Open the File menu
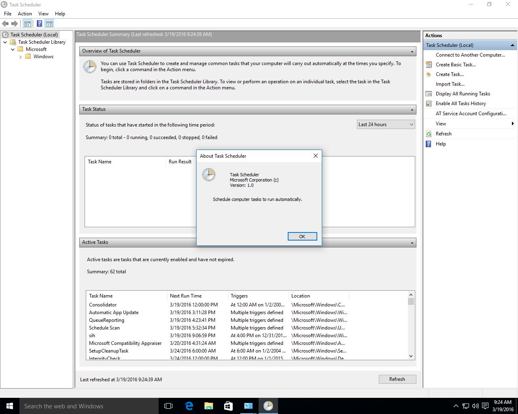Viewport: 518px width, 414px height. pyautogui.click(x=8, y=14)
